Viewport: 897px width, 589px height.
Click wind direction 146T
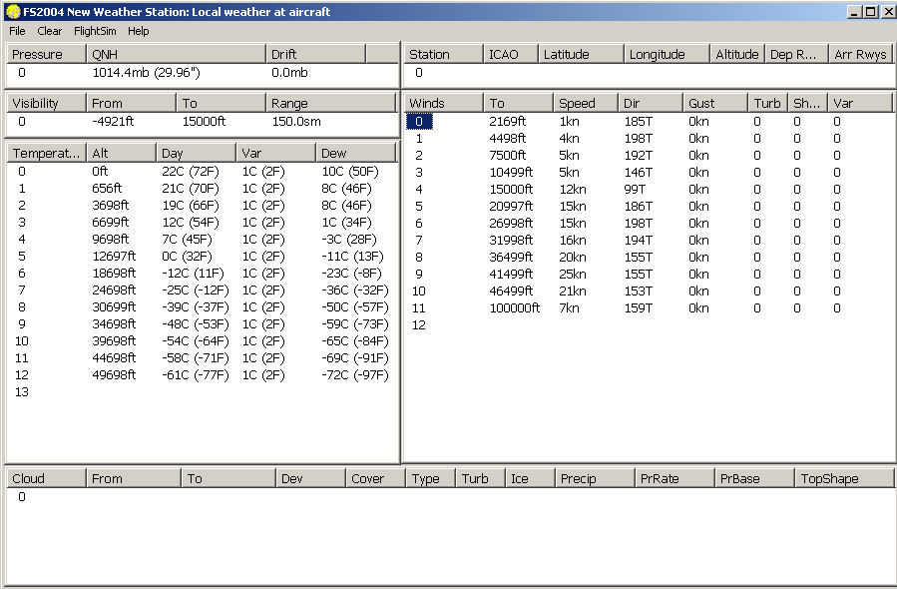638,173
